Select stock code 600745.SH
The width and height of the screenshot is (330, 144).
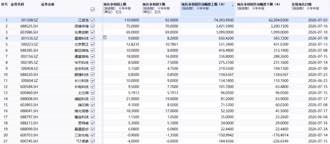click(x=29, y=141)
